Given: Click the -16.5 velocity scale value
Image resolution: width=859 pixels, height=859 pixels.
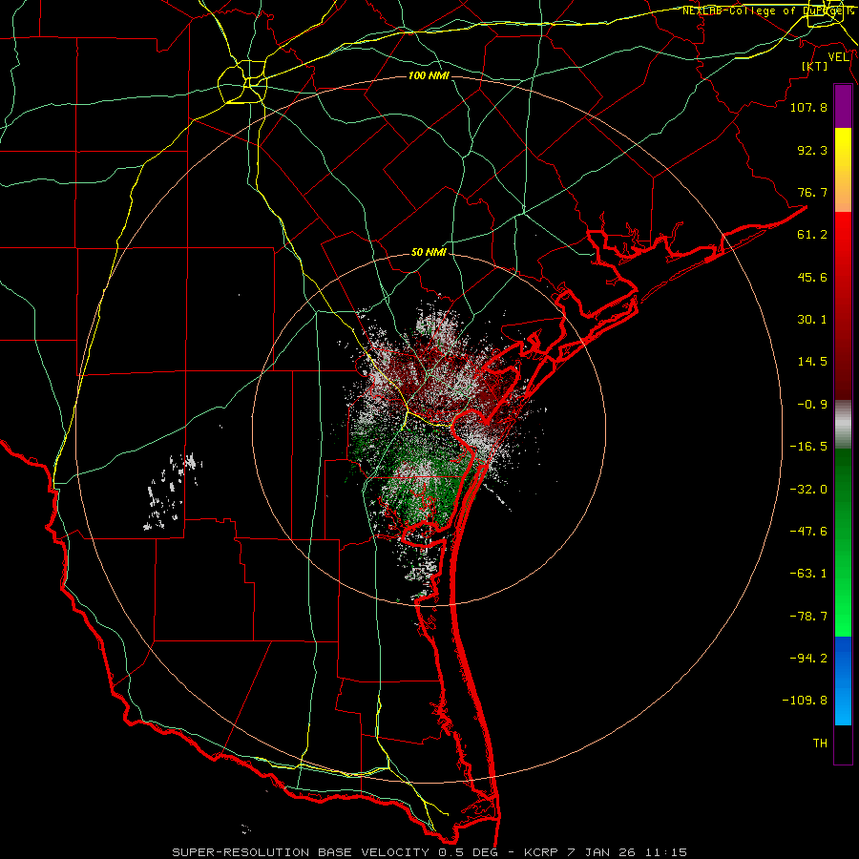Looking at the screenshot, I should tap(808, 447).
